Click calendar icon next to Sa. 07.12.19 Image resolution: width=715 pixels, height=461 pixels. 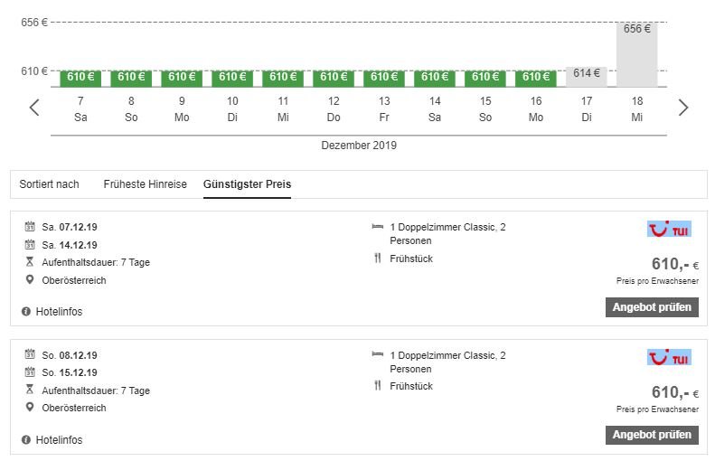(x=30, y=227)
